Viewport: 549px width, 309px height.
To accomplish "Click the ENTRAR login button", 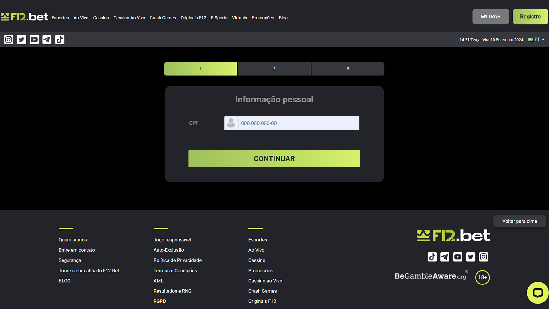I will click(490, 17).
